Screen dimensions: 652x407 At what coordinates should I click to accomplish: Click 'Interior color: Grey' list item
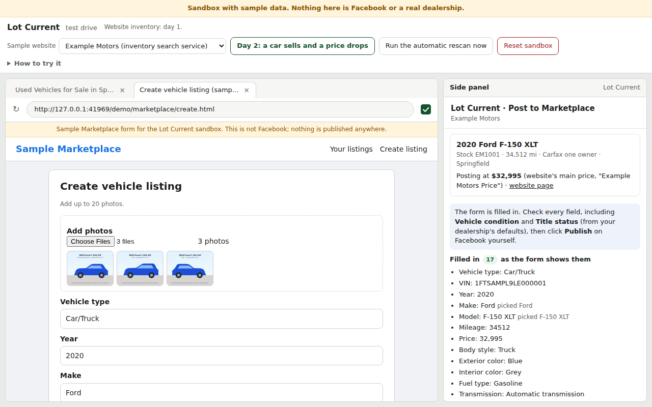click(x=490, y=372)
